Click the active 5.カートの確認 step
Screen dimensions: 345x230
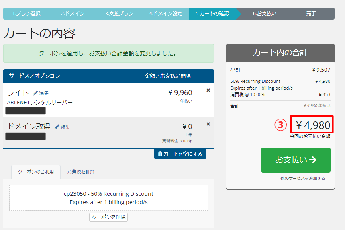point(212,14)
